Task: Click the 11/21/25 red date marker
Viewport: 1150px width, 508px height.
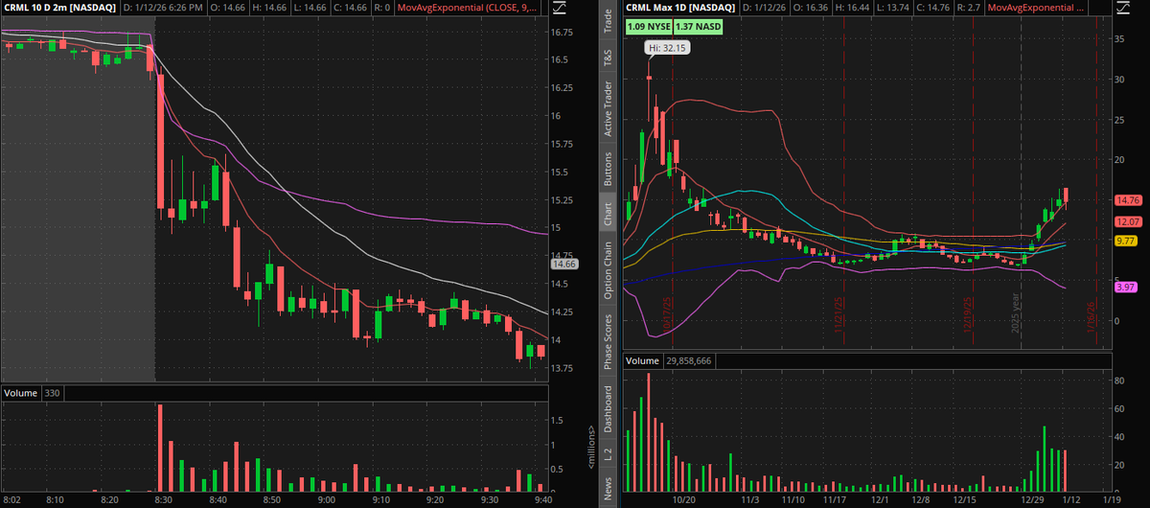Action: [839, 312]
